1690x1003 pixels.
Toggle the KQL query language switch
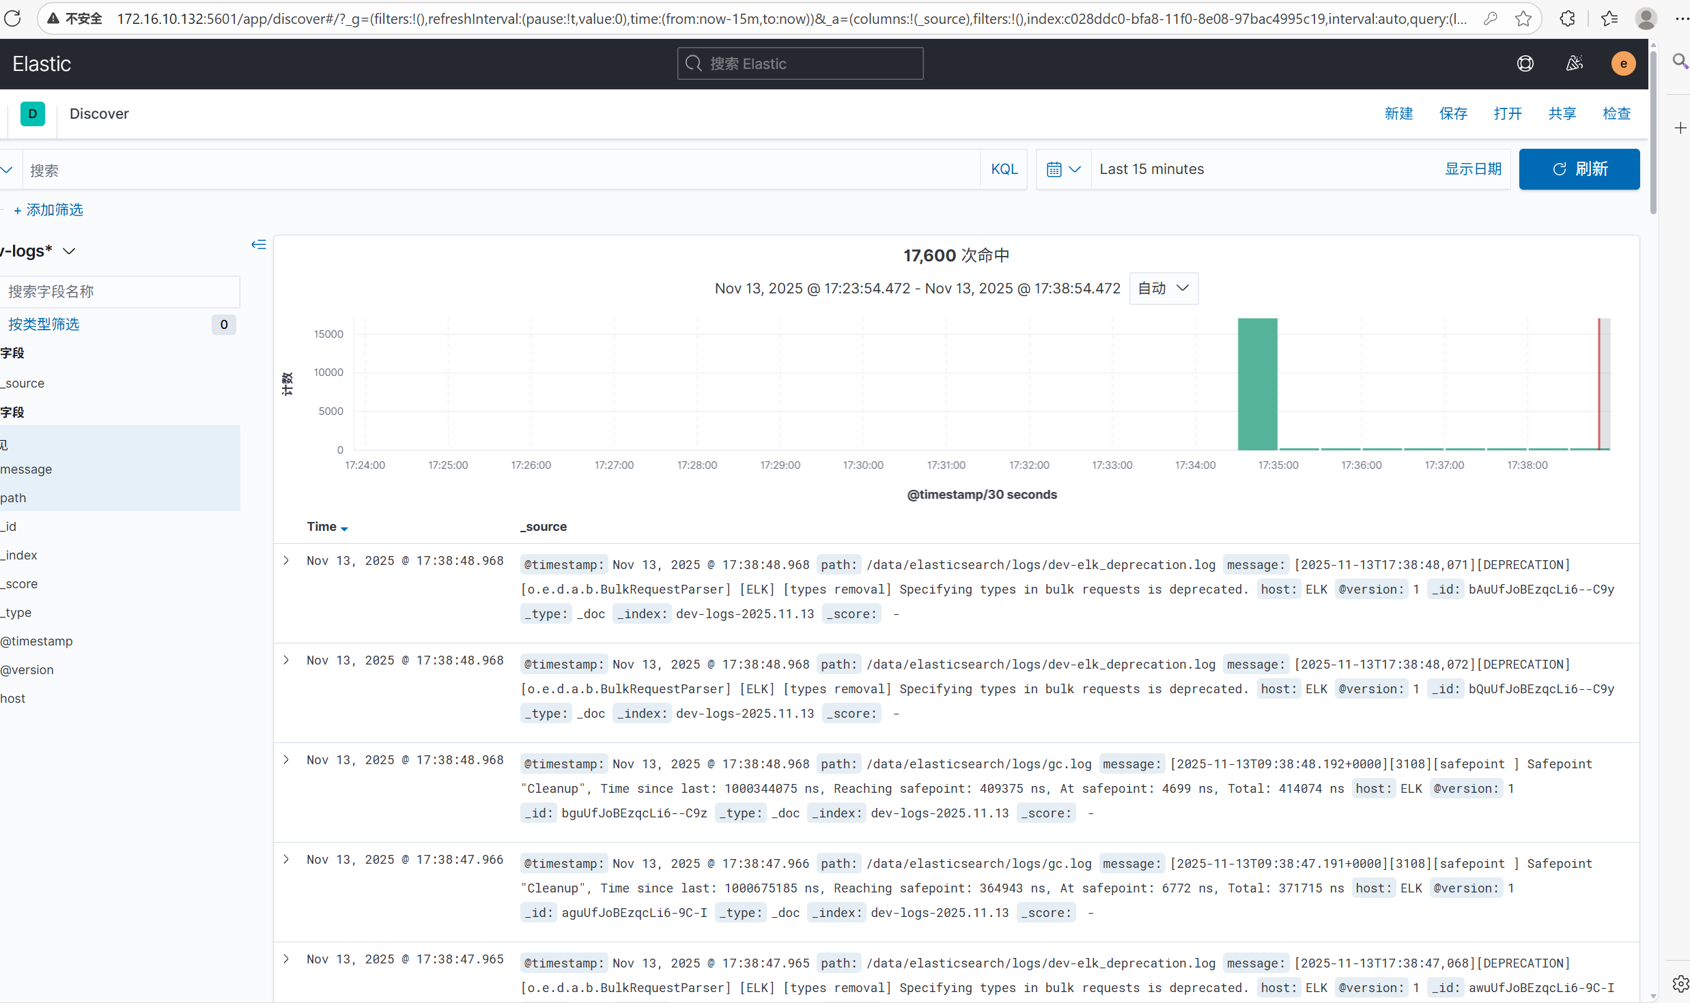point(1004,169)
